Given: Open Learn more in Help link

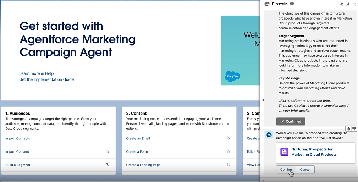Looking at the screenshot, I should tap(36, 73).
